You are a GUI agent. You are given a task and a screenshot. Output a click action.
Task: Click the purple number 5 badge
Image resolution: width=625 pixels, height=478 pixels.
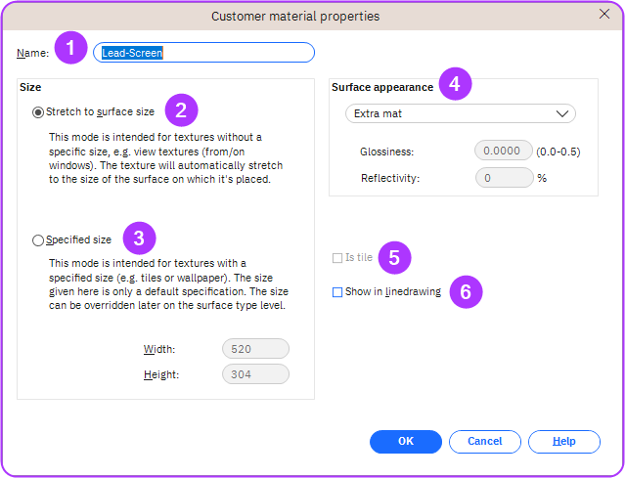[x=394, y=258]
